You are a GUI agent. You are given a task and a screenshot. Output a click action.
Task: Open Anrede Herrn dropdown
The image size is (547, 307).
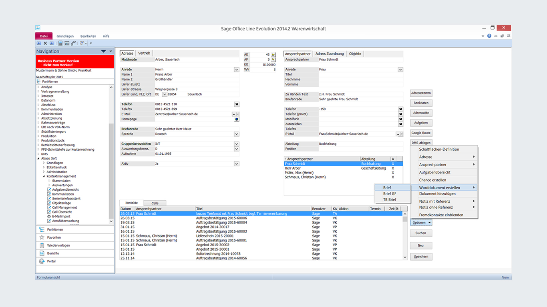(x=237, y=70)
